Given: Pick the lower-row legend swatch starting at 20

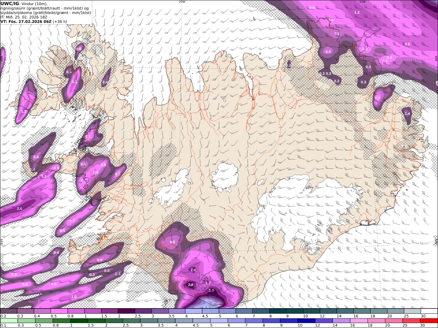Looking at the screenshot, I should coord(394,321).
